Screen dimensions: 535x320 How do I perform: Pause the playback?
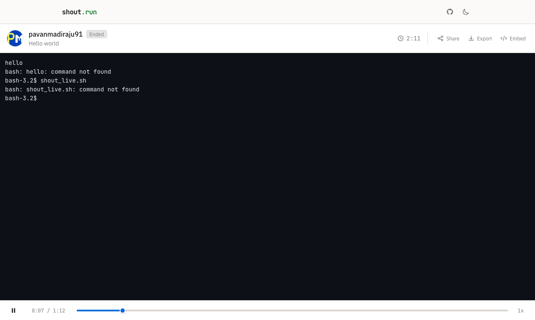coord(13,310)
